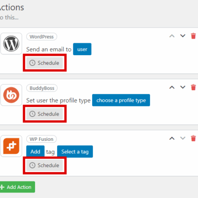Screen dimensions: 198x198
Task: Click the WP Fusion logo icon
Action: click(11, 146)
